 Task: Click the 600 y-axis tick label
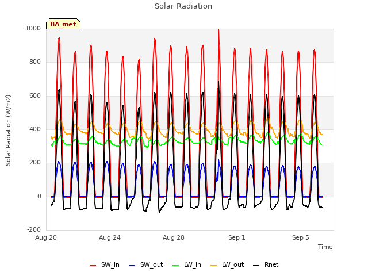point(35,96)
